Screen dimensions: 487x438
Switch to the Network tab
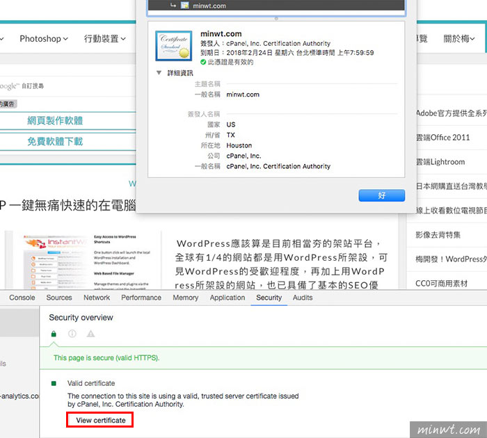coord(97,298)
